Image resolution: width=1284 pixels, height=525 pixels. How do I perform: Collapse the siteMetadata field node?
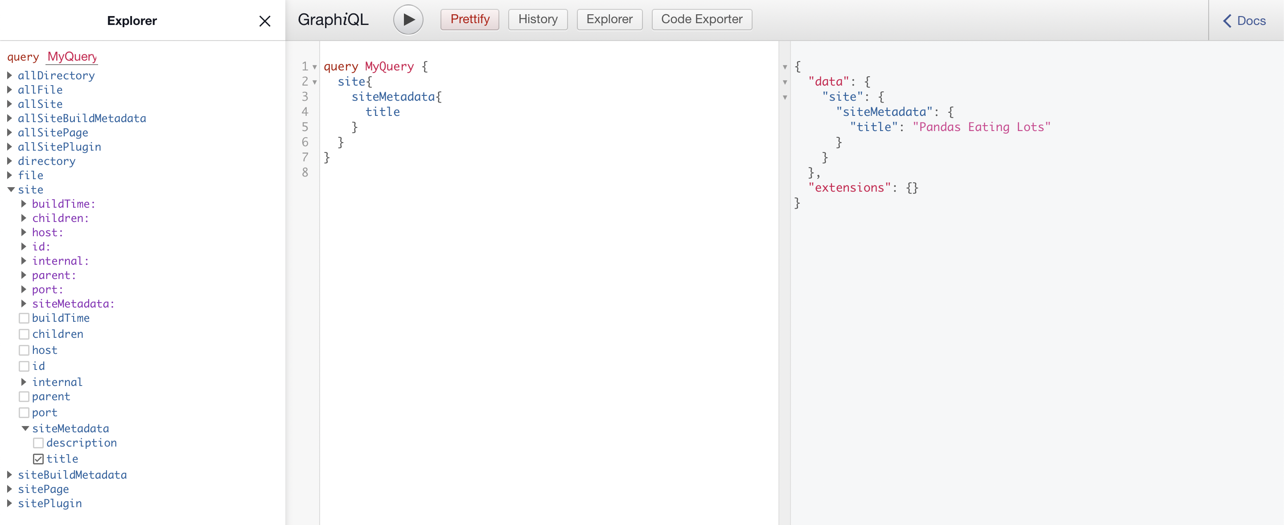point(25,428)
